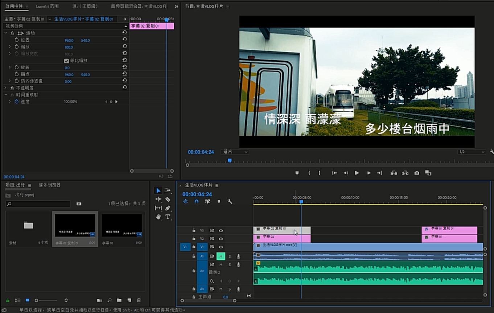Expand the 不透明度 effect
Viewport: 494px width, 313px height.
click(x=6, y=88)
